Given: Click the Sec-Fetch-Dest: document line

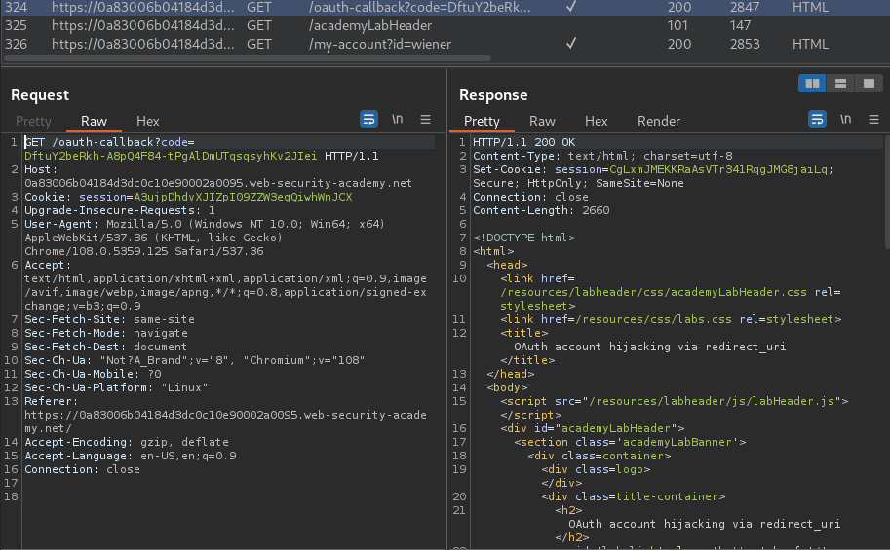Looking at the screenshot, I should pyautogui.click(x=105, y=347).
